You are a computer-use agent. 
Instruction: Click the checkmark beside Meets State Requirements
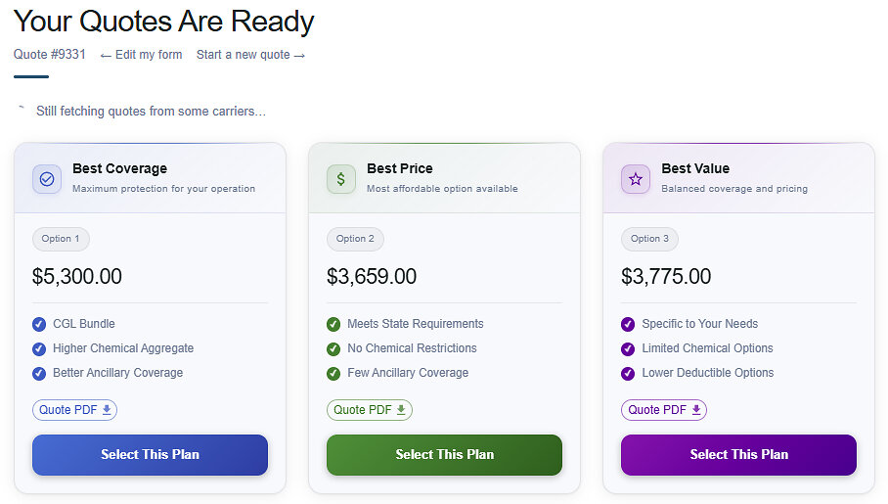333,324
